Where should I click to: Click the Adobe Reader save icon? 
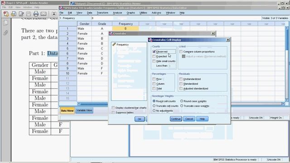28,14
